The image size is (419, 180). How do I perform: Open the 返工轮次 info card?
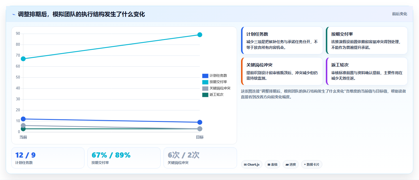(x=367, y=71)
